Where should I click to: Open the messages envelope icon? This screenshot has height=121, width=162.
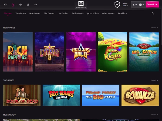pos(36,5)
